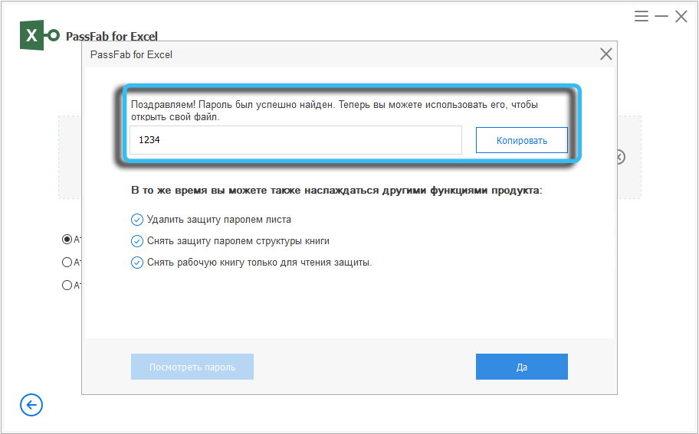Select the third attack type radio button
Image resolution: width=699 pixels, height=434 pixels.
(x=67, y=286)
